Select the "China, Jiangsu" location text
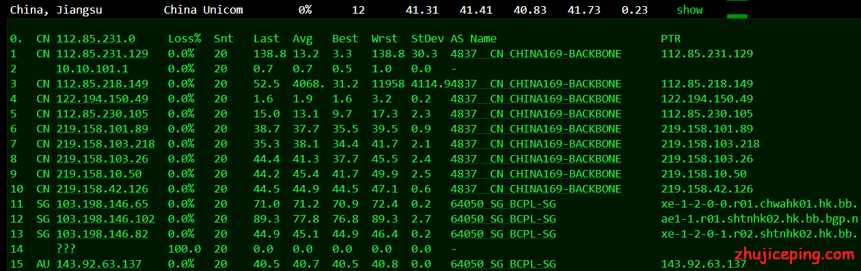The height and width of the screenshot is (271, 861). point(55,10)
